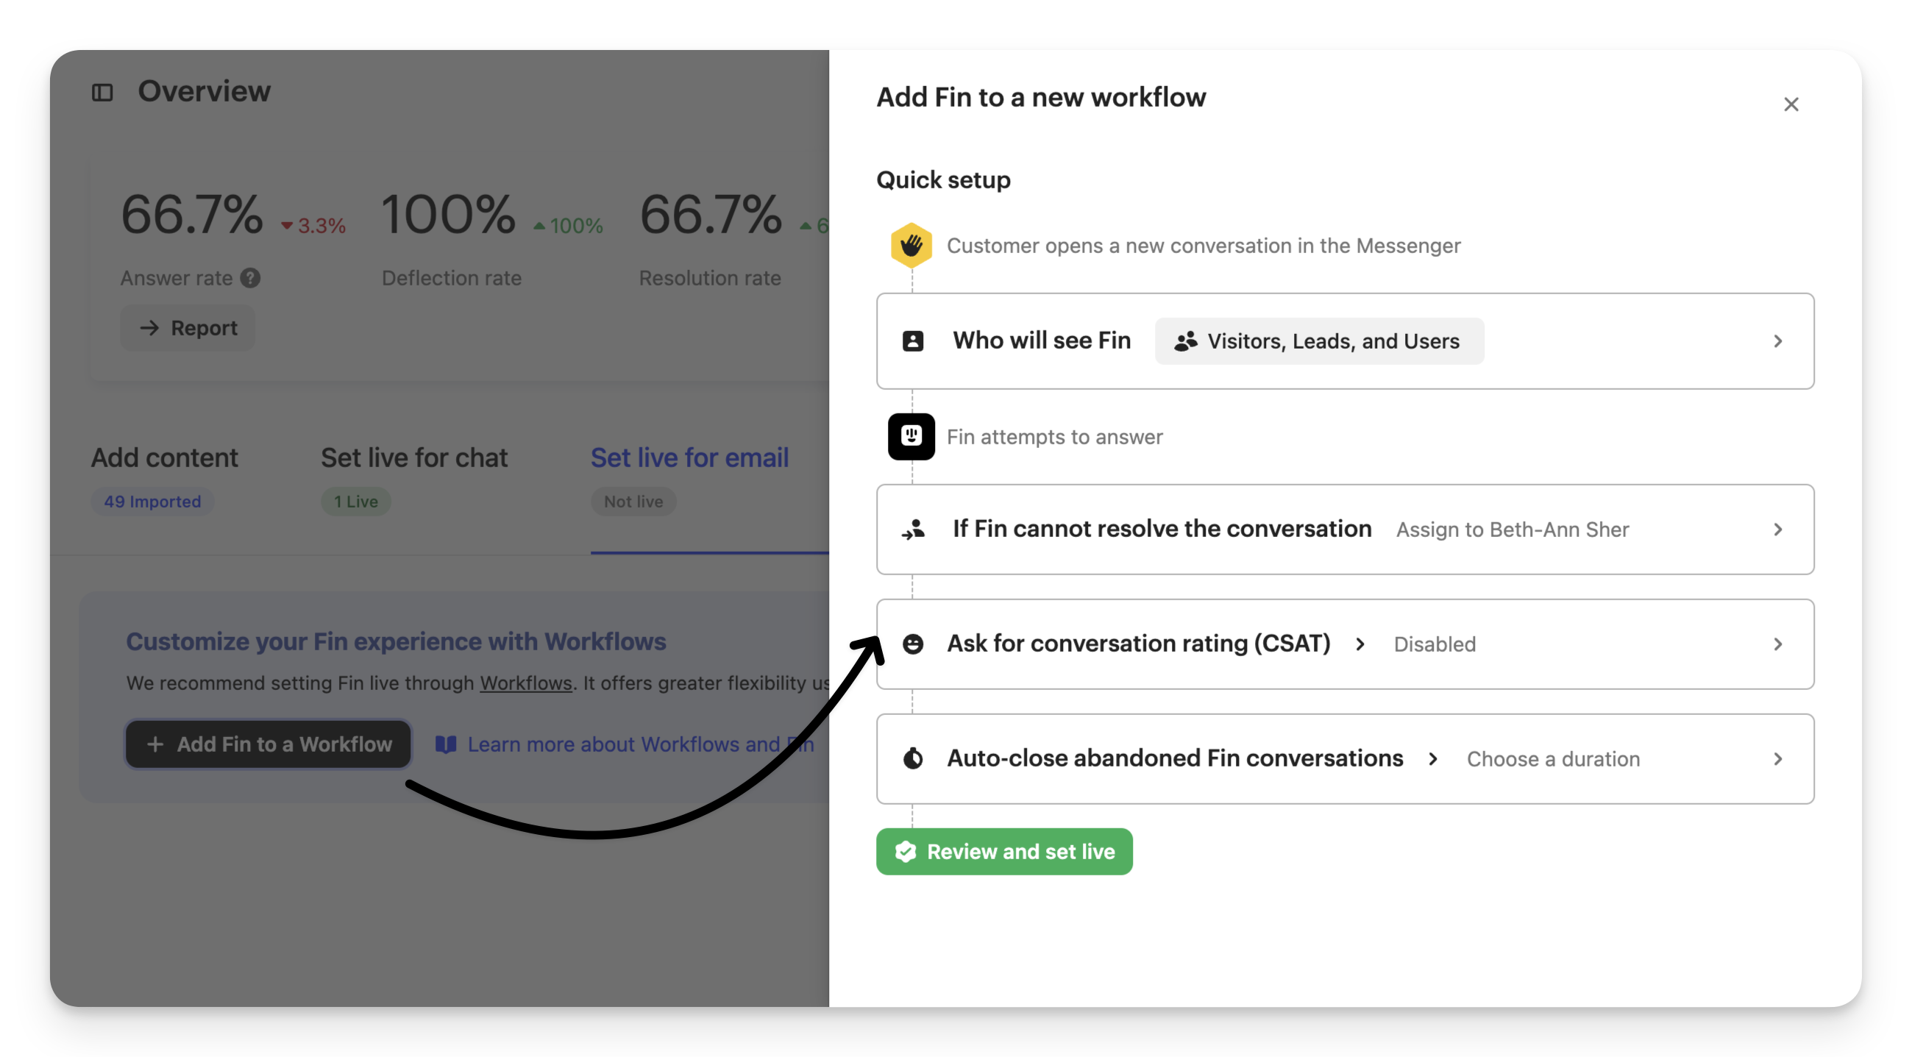
Task: Click the Resolution rate label
Action: point(710,277)
